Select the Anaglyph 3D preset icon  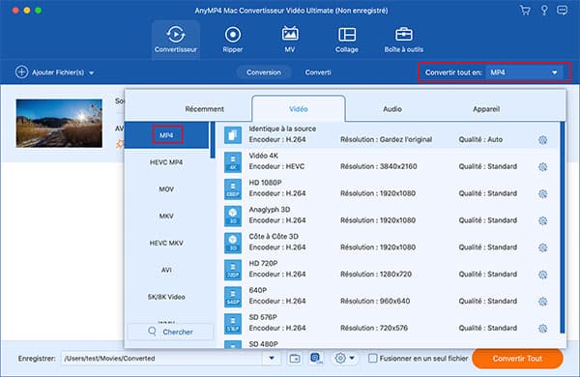click(x=233, y=217)
